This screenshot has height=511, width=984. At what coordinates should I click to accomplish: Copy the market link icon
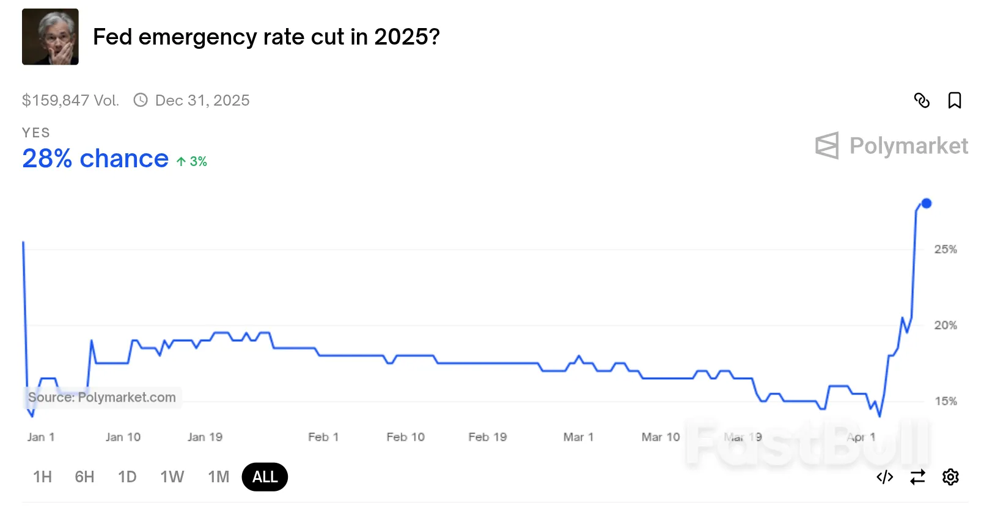click(x=922, y=101)
